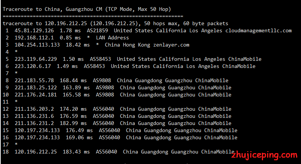The width and height of the screenshot is (301, 164).
Task: Click the cloudmanagementllc.com hostname
Action: (258, 31)
